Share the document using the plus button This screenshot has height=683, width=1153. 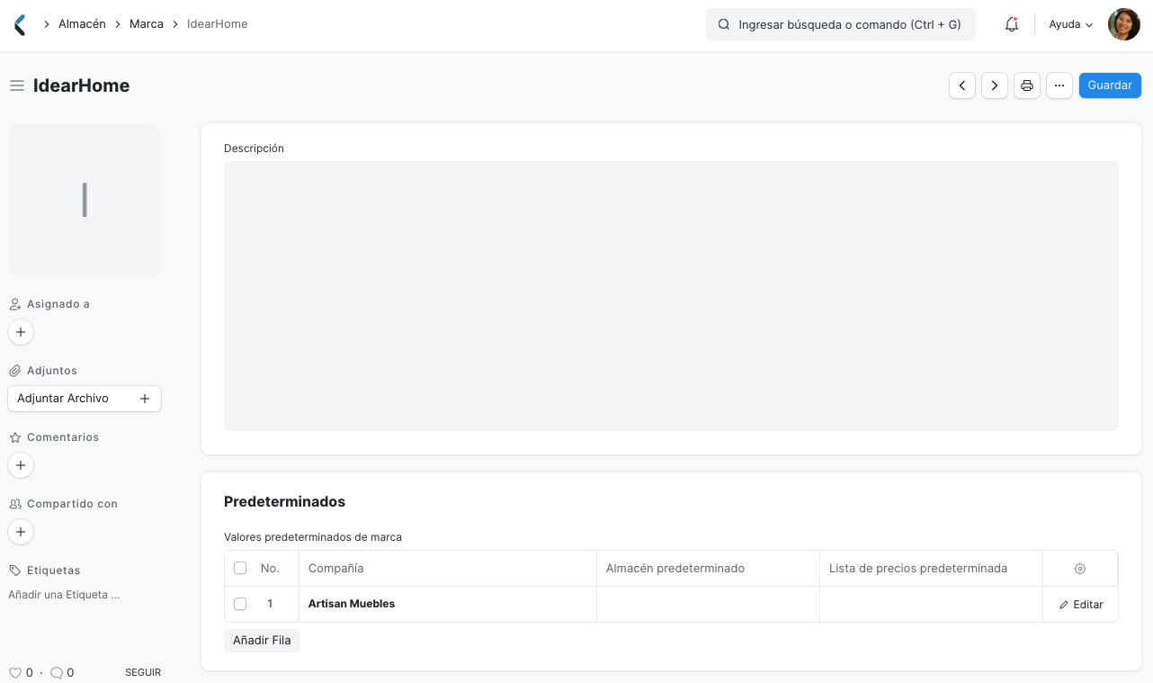click(x=21, y=532)
